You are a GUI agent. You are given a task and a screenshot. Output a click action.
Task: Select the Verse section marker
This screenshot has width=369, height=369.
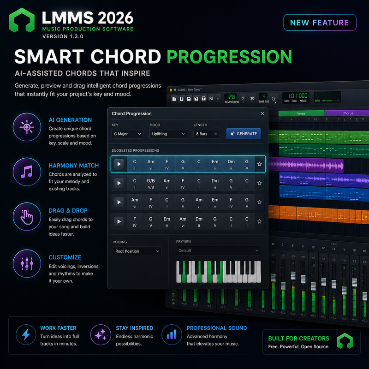tap(301, 113)
